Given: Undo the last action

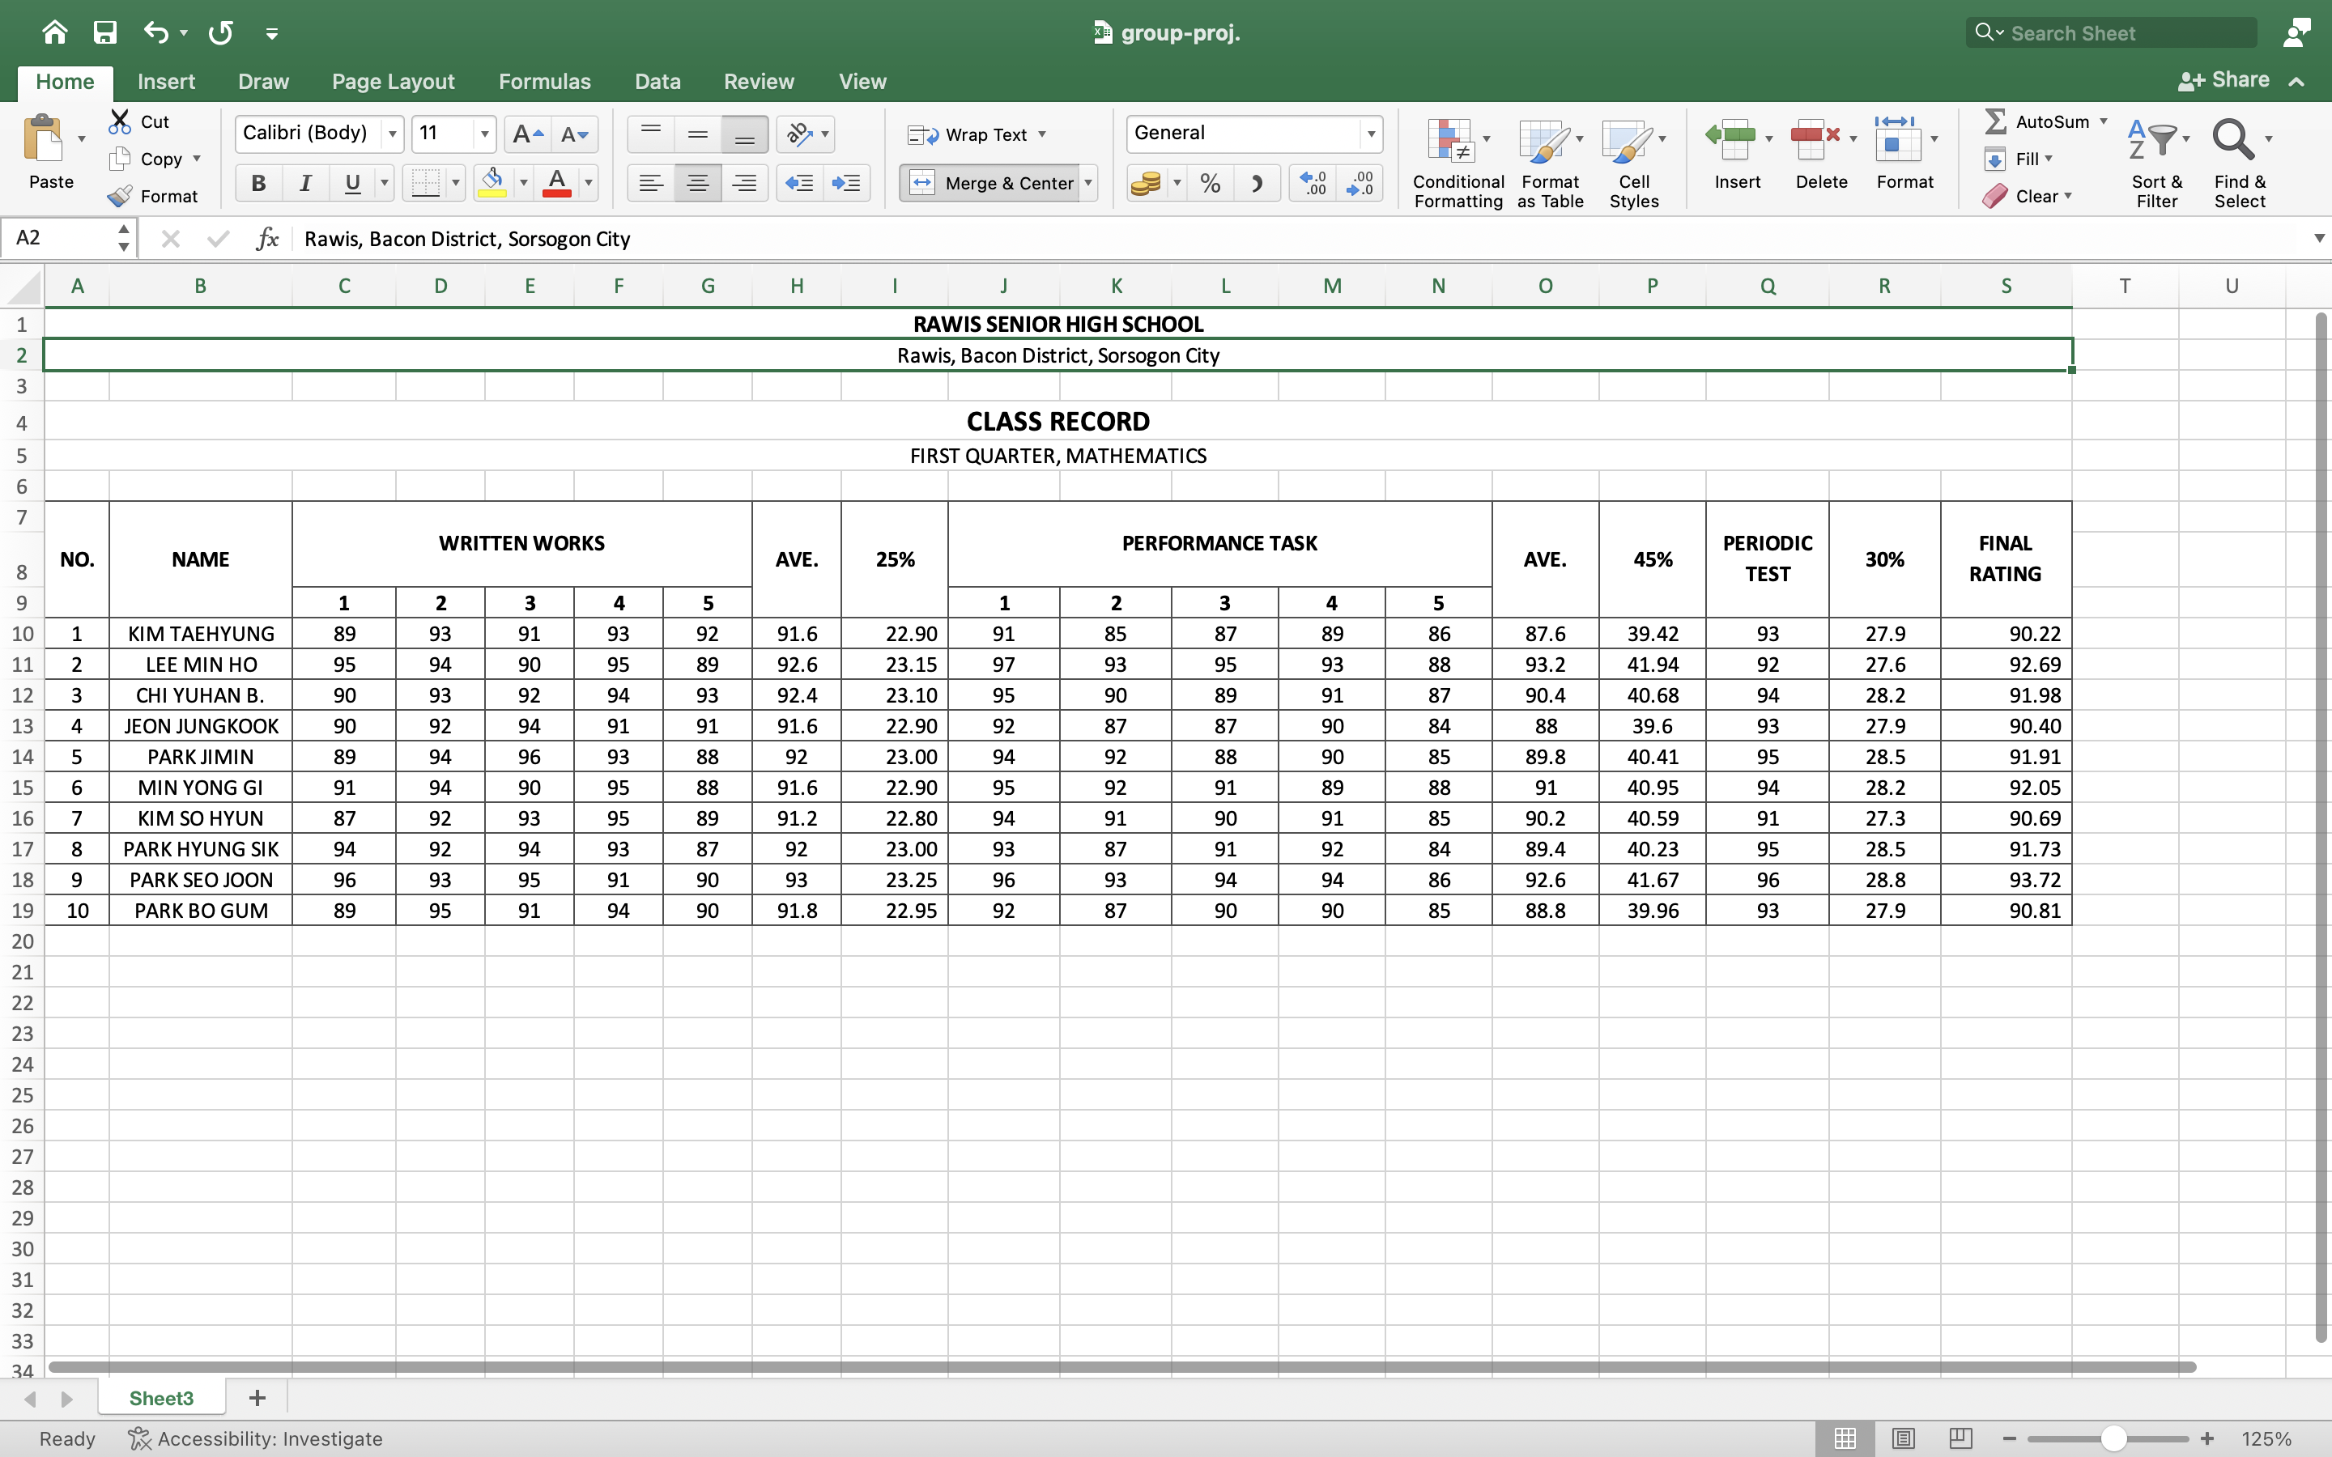Looking at the screenshot, I should pyautogui.click(x=155, y=32).
